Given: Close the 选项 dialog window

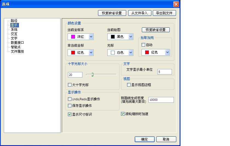Looking at the screenshot, I should 176,4.
